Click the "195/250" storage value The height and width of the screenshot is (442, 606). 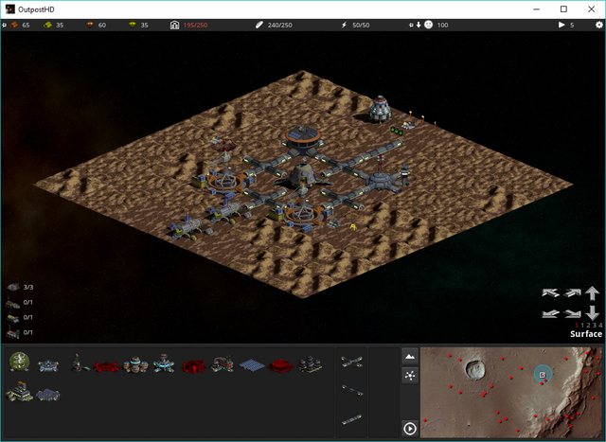coord(195,26)
